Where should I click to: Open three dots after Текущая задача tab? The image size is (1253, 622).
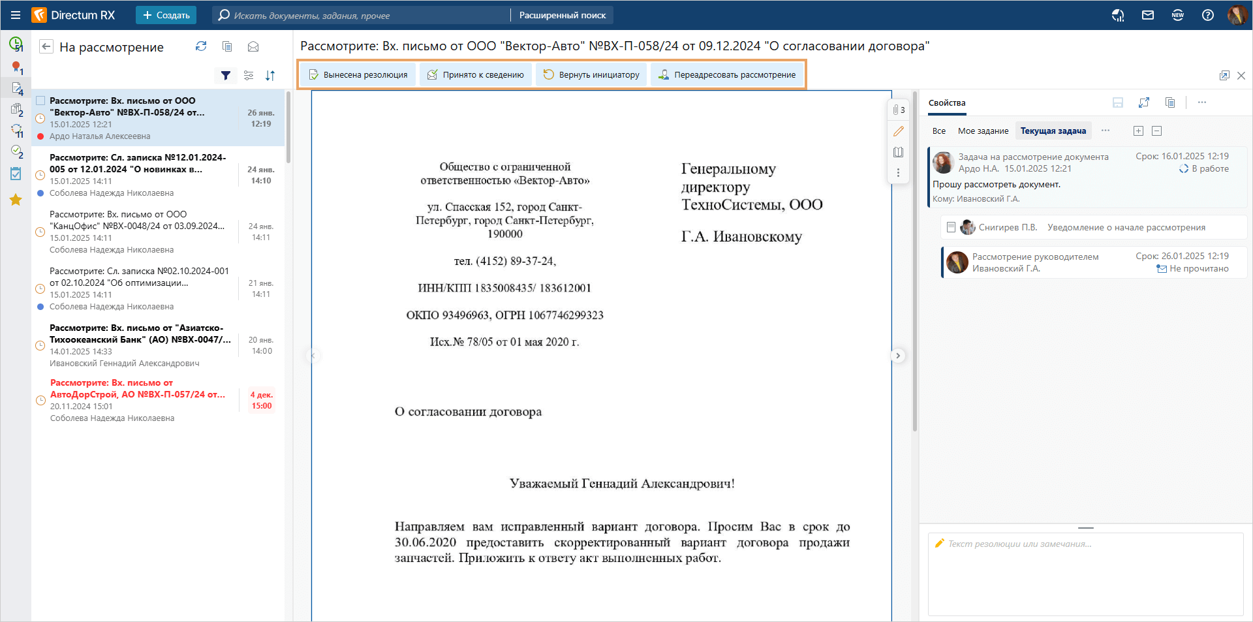[x=1106, y=131]
